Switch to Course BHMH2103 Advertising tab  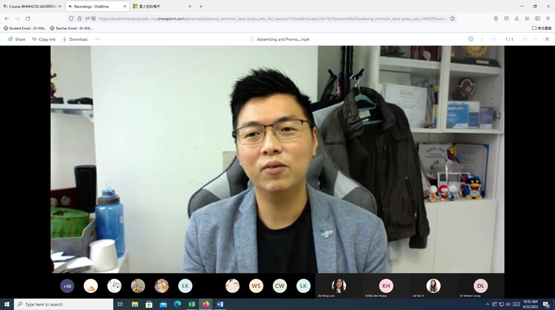[32, 6]
